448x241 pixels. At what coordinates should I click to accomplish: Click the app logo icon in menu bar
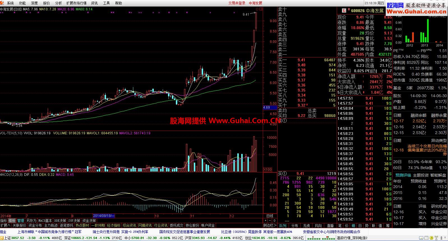[x=3, y=3]
